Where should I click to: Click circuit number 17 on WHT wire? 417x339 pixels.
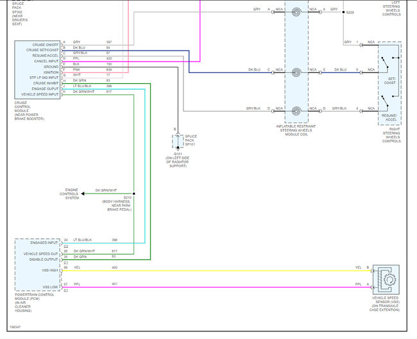coord(108,75)
